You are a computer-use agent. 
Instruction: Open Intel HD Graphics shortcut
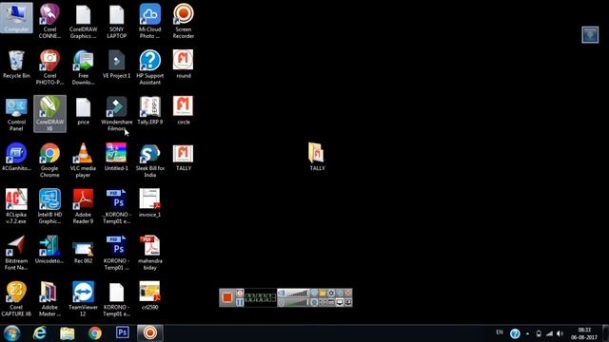49,206
